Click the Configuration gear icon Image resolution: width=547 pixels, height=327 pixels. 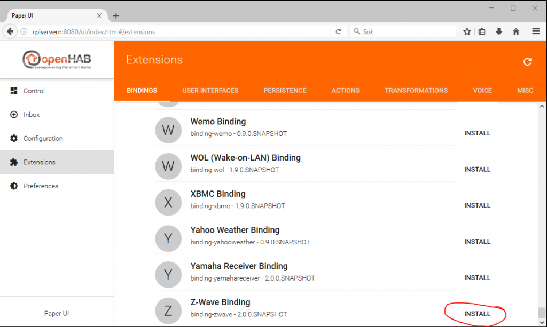[x=14, y=138]
